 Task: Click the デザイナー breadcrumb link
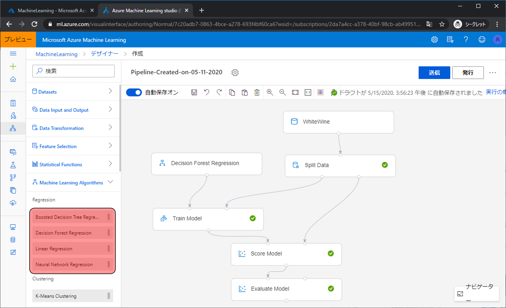tap(104, 54)
